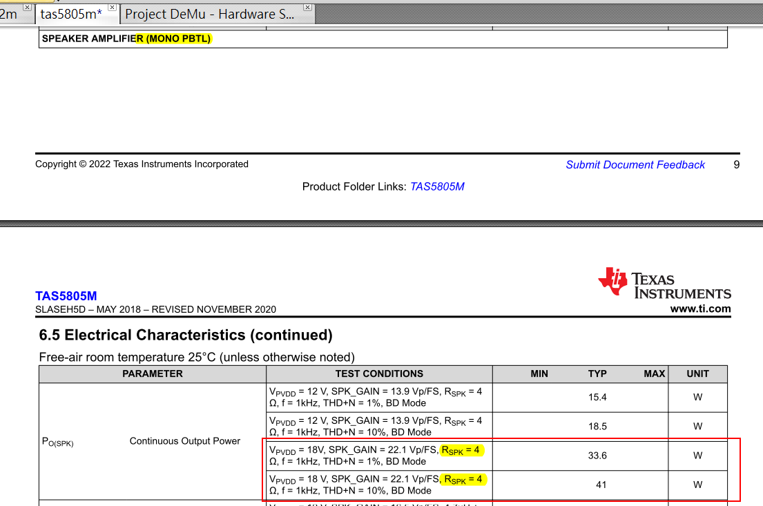Viewport: 763px width, 506px height.
Task: Click W unit in the 33.6 row
Action: (698, 456)
